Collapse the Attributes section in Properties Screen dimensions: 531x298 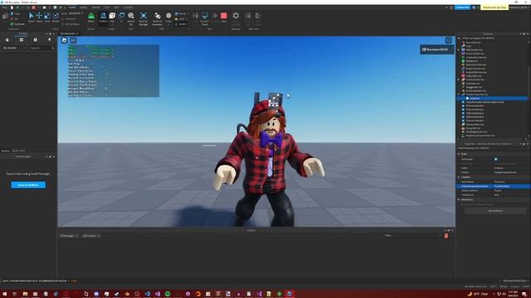[459, 199]
